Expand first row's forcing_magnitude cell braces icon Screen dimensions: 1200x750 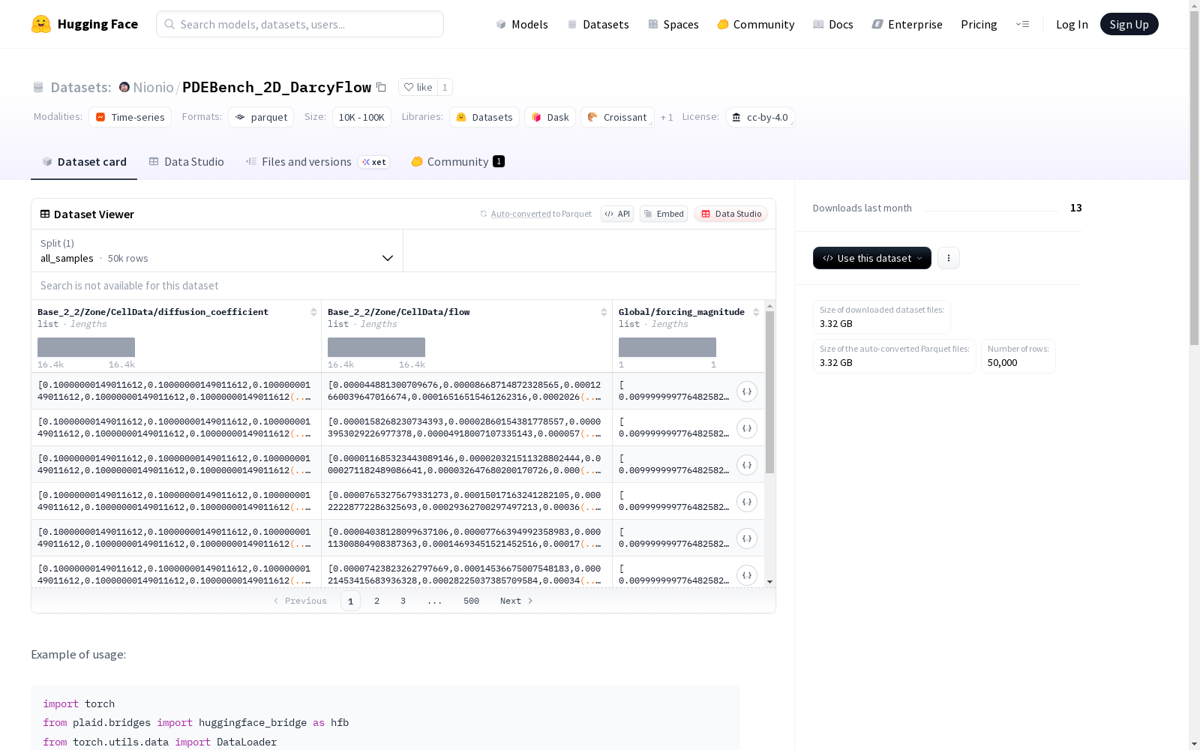747,391
